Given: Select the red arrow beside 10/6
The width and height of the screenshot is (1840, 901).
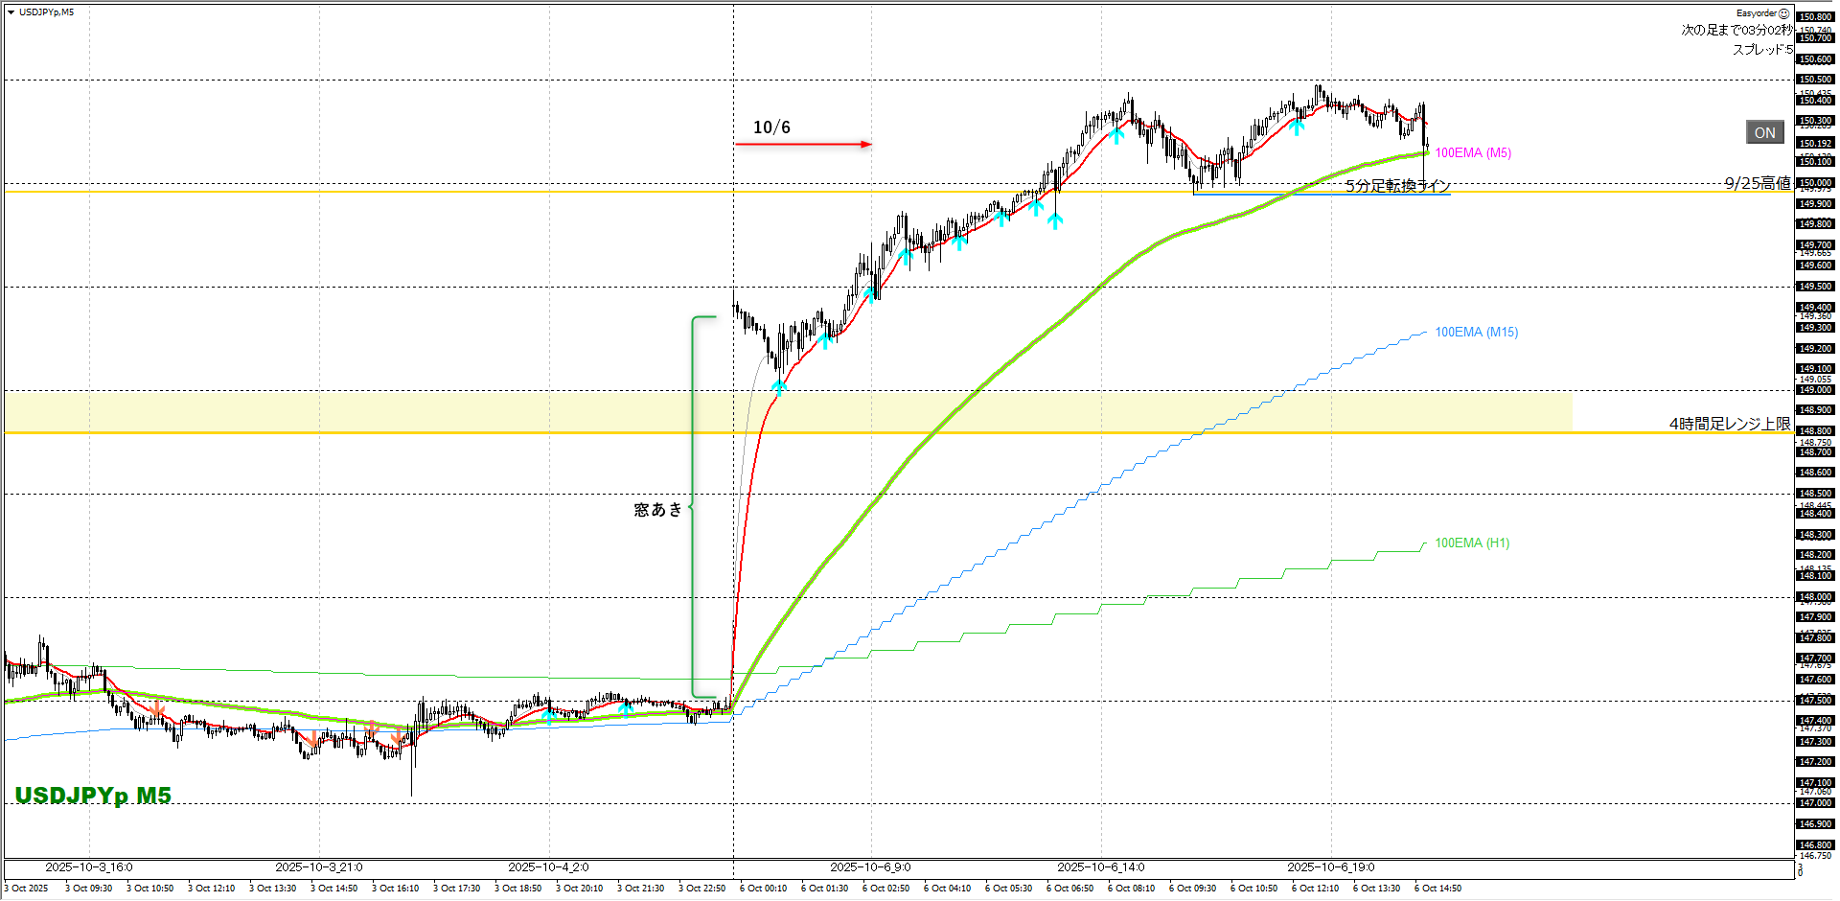Looking at the screenshot, I should pos(803,145).
